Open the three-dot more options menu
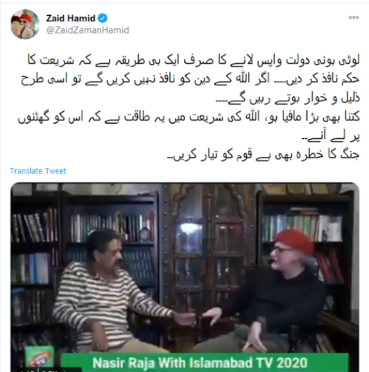The width and height of the screenshot is (369, 372). tap(354, 17)
